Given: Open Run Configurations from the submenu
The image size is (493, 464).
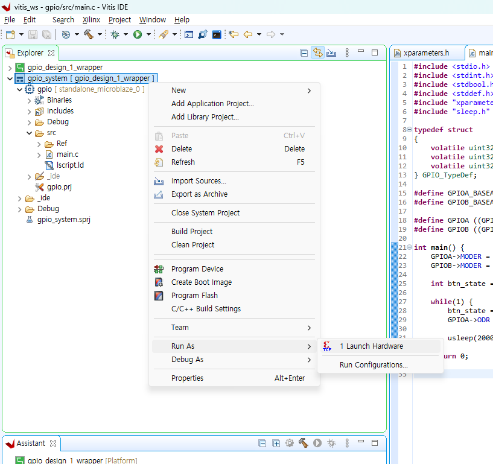Looking at the screenshot, I should pyautogui.click(x=374, y=365).
